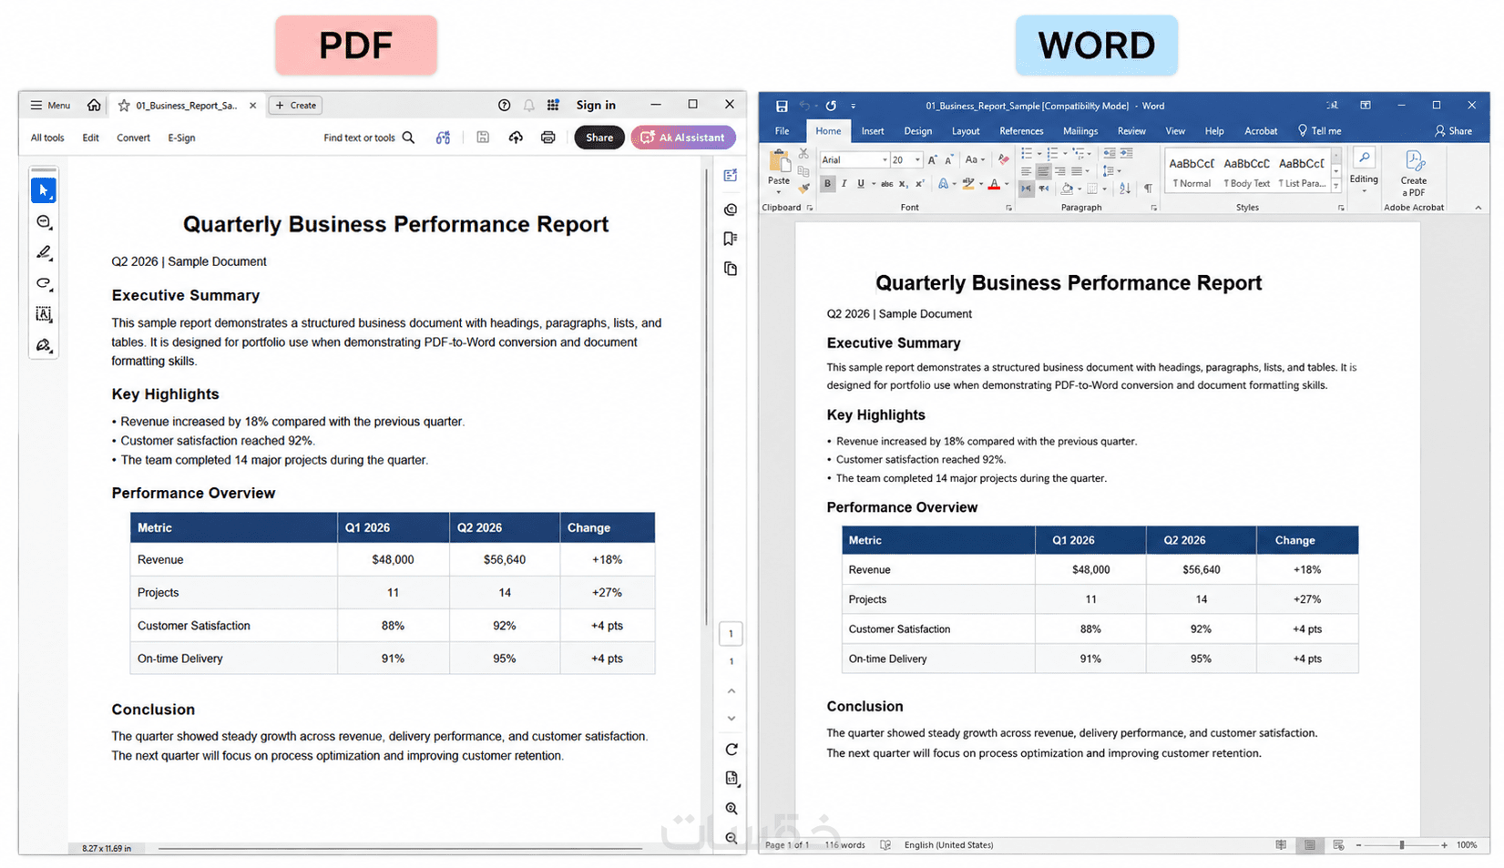Save the PDF with the floppy disk icon
Image resolution: width=1504 pixels, height=868 pixels.
pos(483,138)
